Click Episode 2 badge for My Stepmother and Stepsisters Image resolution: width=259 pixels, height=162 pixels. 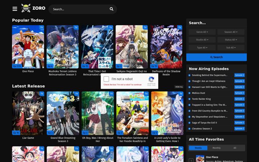click(240, 117)
